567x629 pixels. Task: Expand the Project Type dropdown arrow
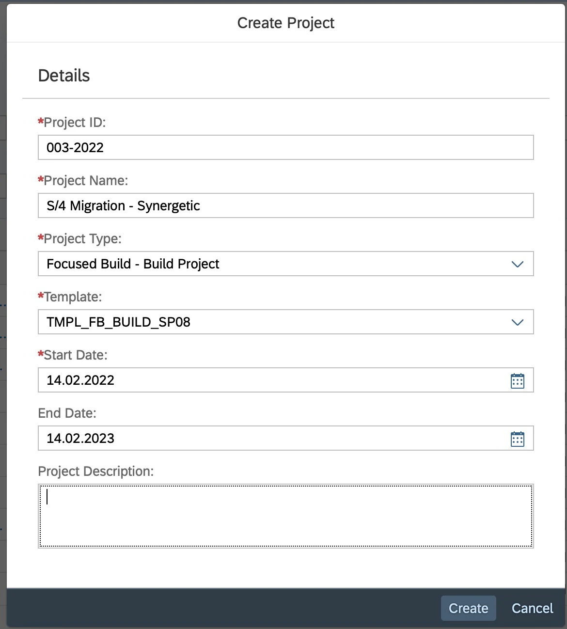[517, 264]
